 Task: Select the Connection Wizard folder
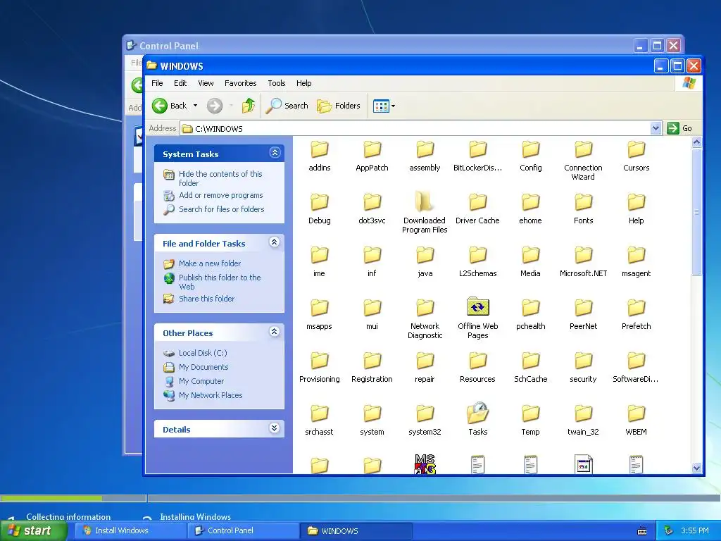(583, 150)
